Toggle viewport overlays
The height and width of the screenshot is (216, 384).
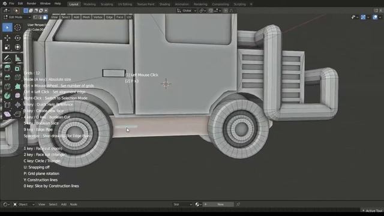[x=375, y=17]
